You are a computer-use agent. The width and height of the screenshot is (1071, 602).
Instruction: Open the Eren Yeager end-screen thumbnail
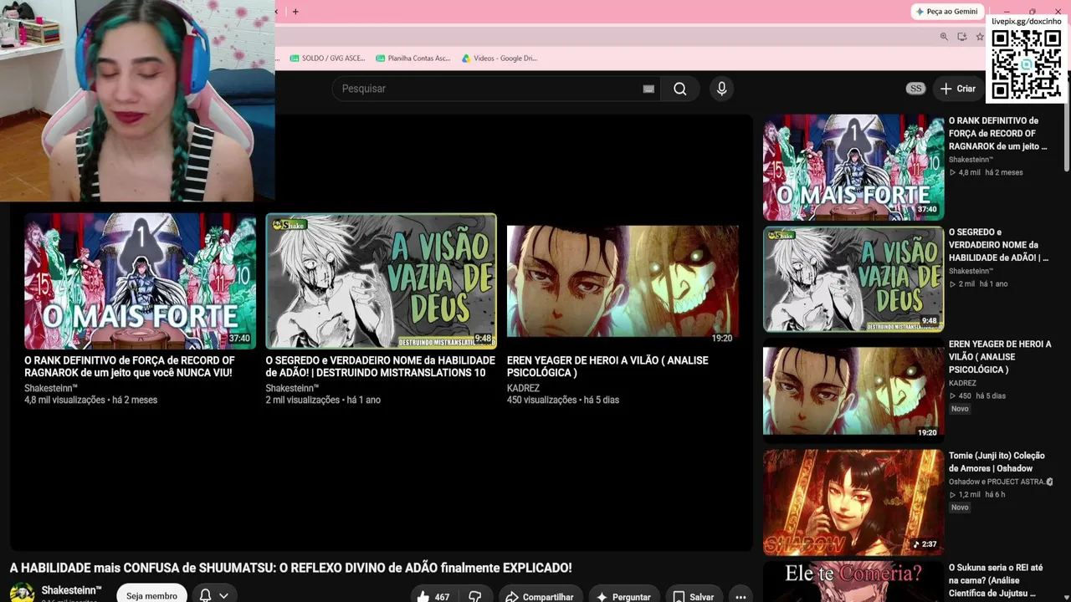tap(623, 280)
